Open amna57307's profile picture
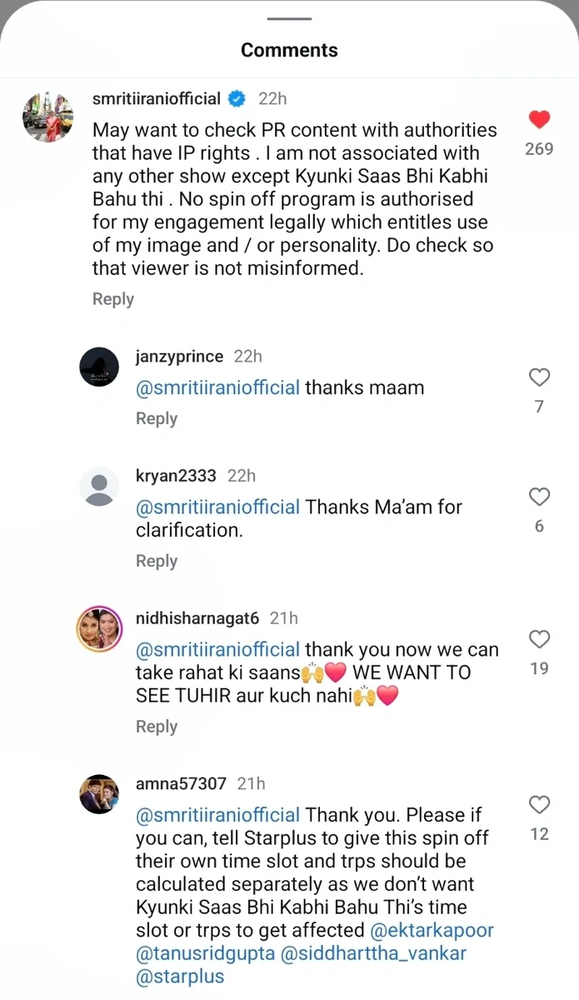 click(99, 794)
